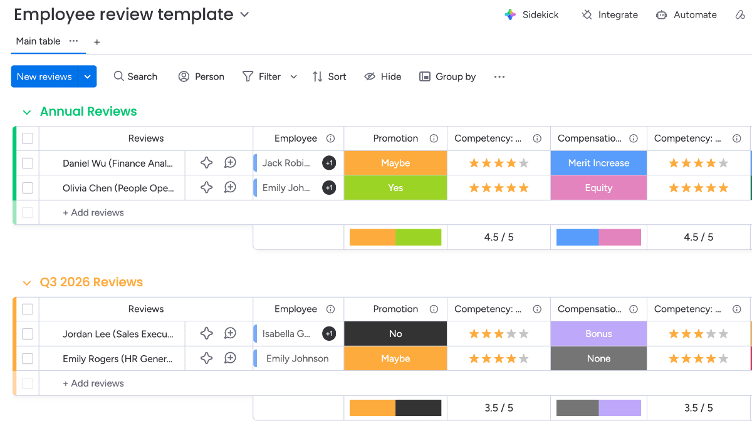The image size is (752, 421).
Task: Open the conversation for Olivia Chen
Action: point(230,187)
